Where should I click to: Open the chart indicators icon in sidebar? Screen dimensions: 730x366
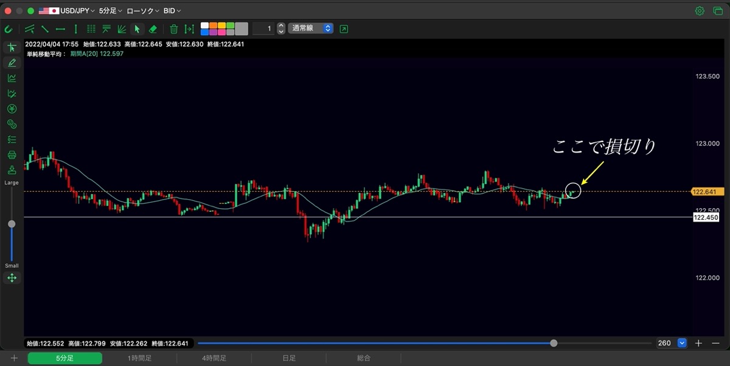click(12, 78)
